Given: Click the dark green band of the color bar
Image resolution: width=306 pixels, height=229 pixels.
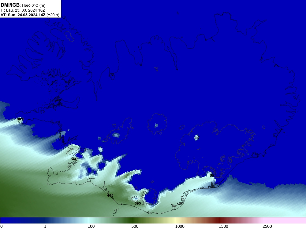Looking at the screenshot, I should (133, 220).
